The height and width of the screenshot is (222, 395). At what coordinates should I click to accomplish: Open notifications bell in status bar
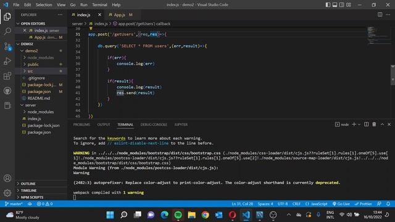click(388, 204)
